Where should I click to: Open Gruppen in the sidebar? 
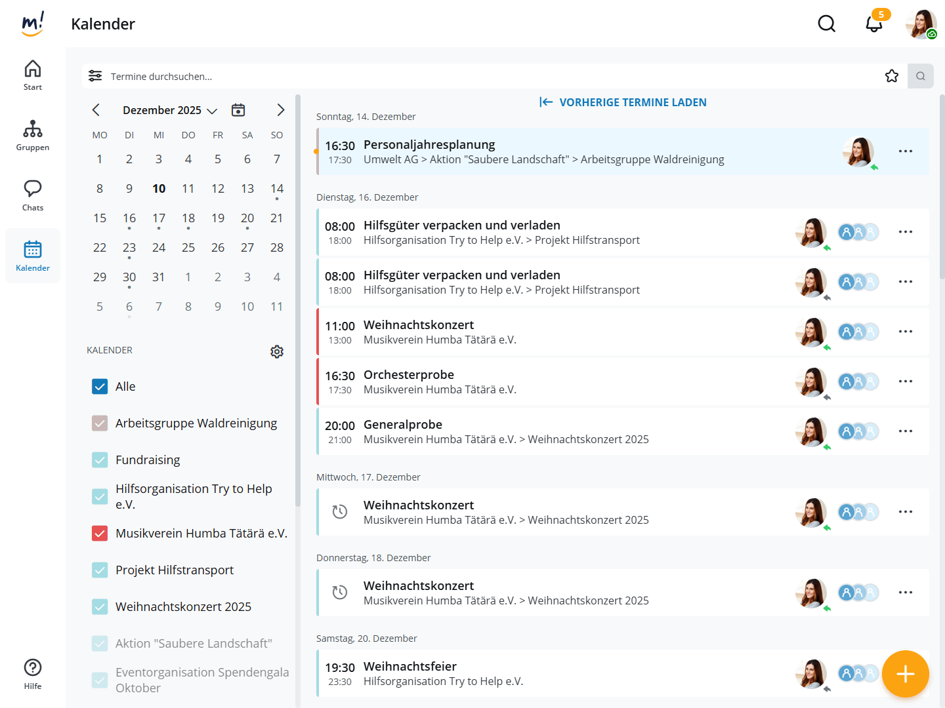[33, 136]
